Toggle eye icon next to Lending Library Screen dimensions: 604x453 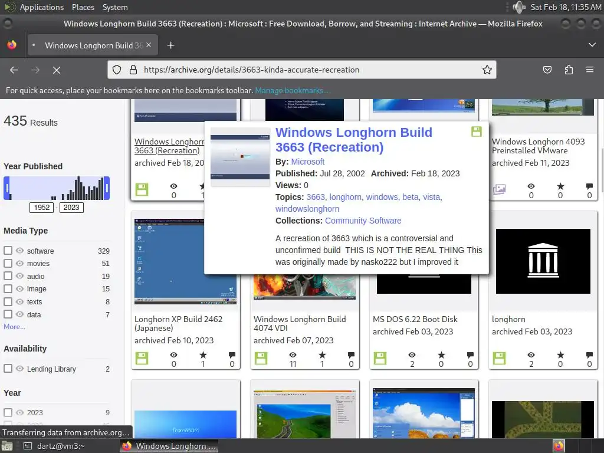[x=19, y=369]
